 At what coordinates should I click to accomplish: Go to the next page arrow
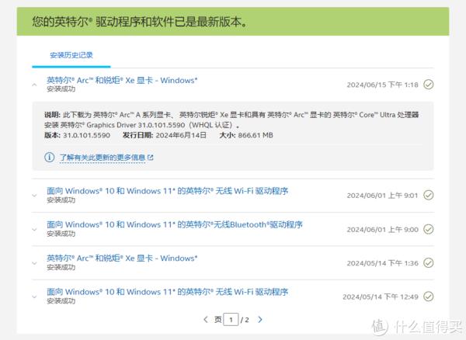coord(260,319)
